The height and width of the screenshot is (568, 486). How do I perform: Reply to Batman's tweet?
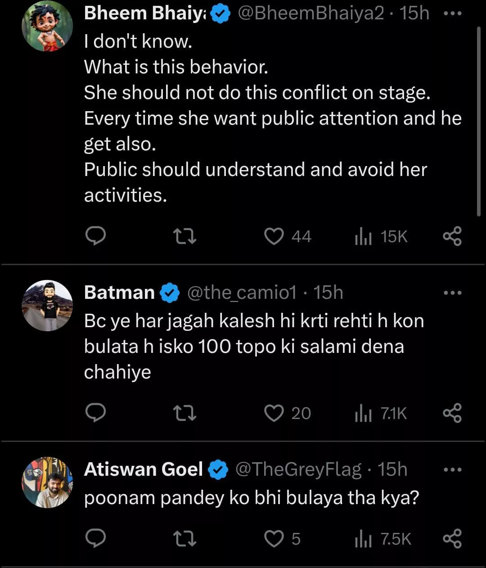click(x=95, y=413)
